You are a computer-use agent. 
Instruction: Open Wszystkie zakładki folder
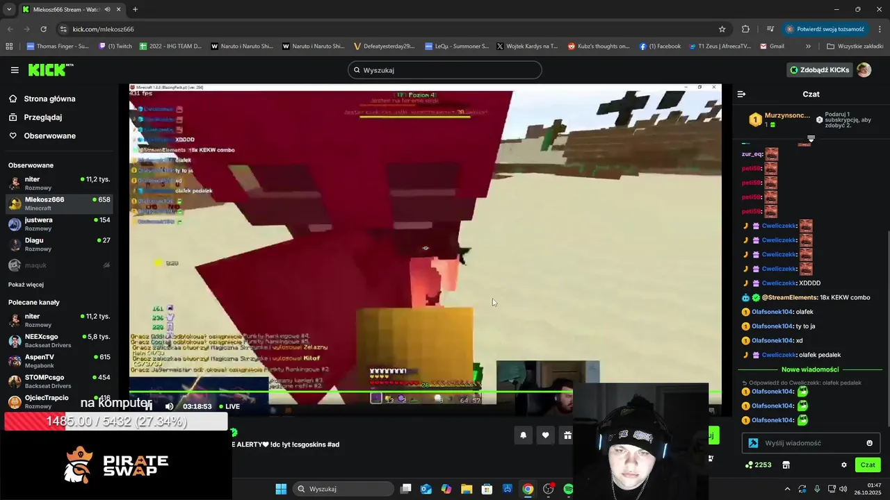[x=855, y=47]
